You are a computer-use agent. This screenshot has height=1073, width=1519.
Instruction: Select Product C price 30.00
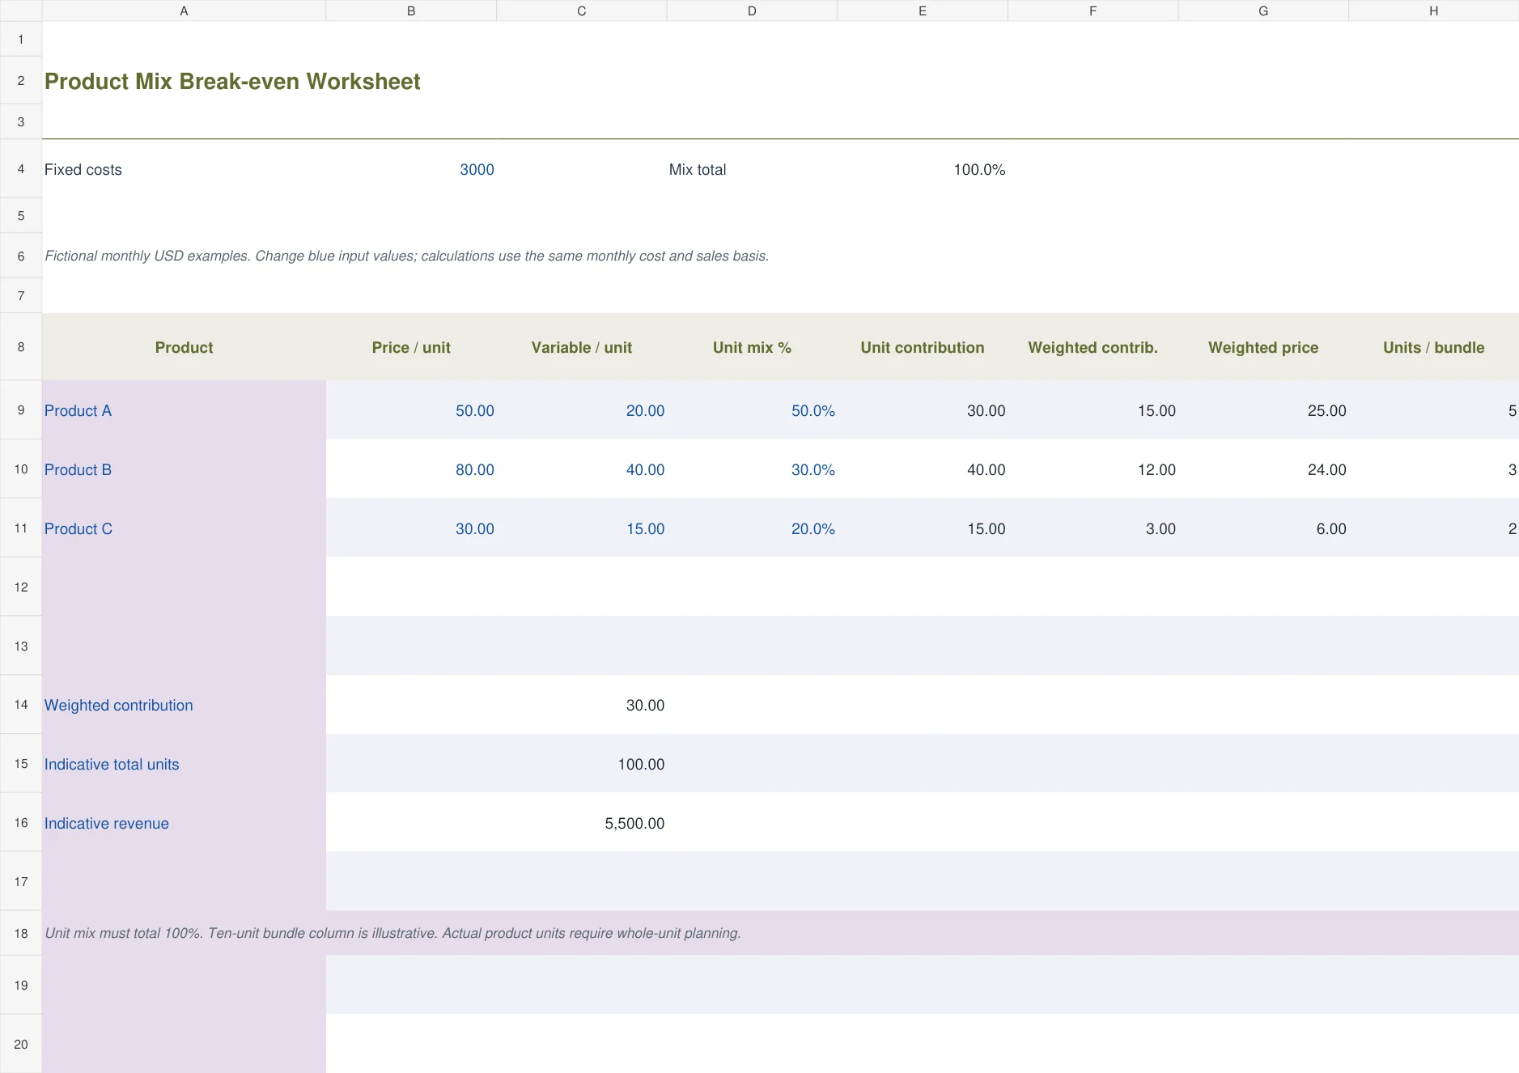click(x=411, y=528)
